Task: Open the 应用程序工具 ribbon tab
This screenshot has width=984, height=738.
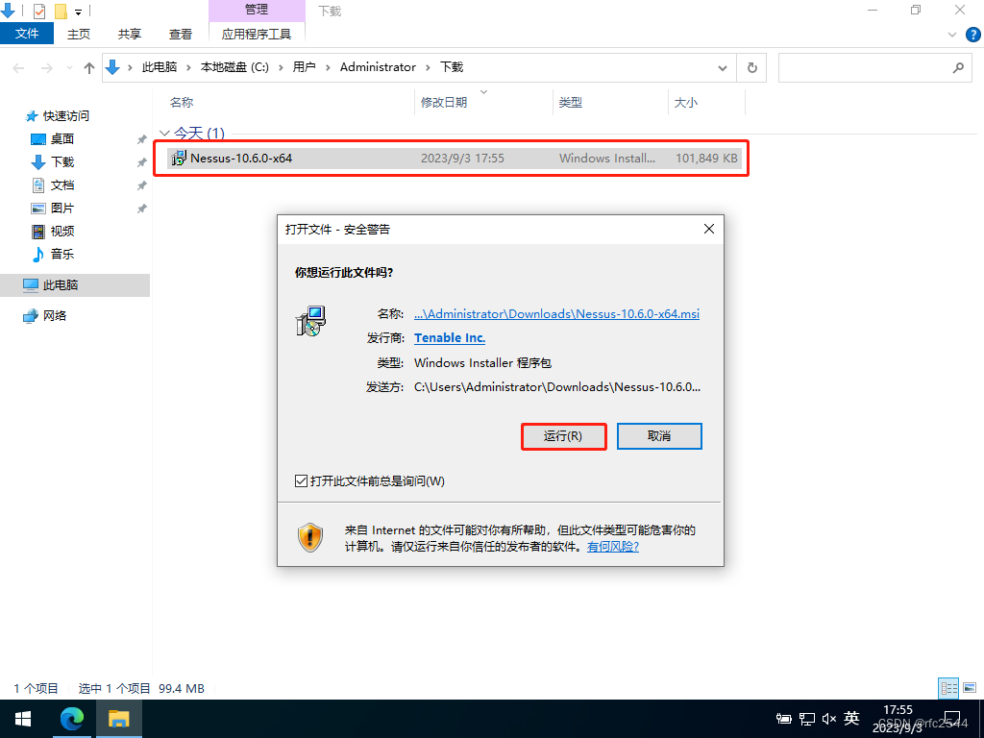Action: pyautogui.click(x=256, y=34)
